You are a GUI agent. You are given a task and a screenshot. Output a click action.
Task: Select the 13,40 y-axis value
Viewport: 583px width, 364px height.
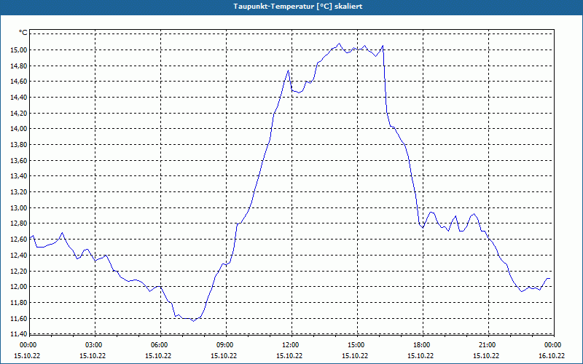pyautogui.click(x=20, y=176)
